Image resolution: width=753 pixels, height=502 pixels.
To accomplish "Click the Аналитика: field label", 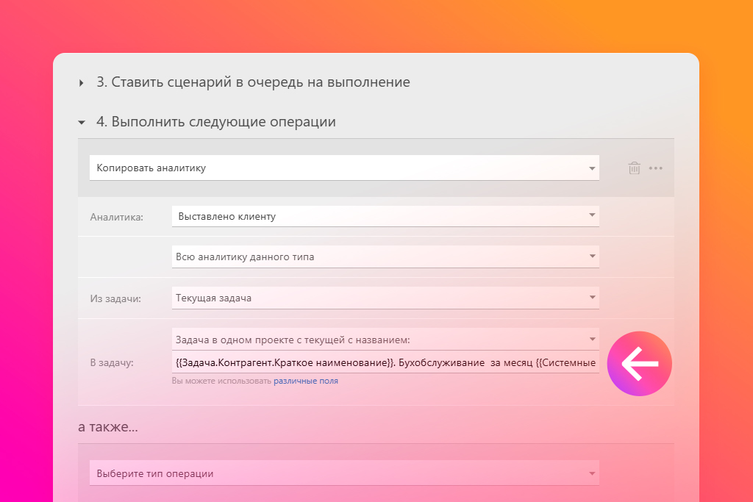I will click(x=117, y=217).
